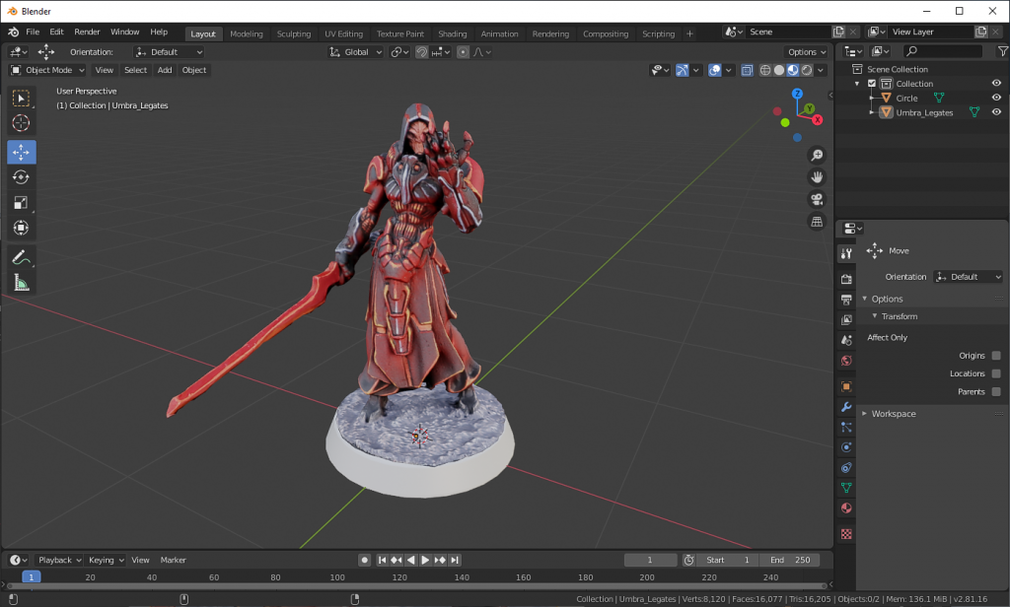
Task: Open the Edit menu
Action: 56,31
